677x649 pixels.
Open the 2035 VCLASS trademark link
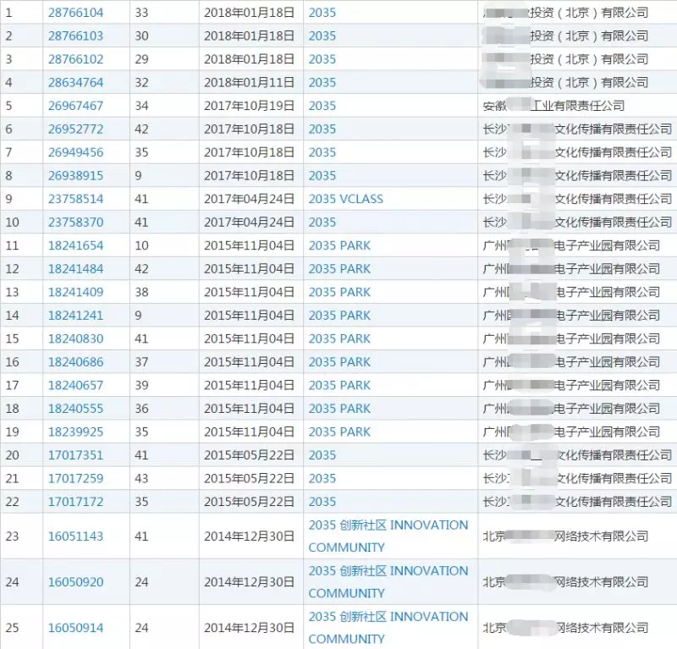point(345,199)
